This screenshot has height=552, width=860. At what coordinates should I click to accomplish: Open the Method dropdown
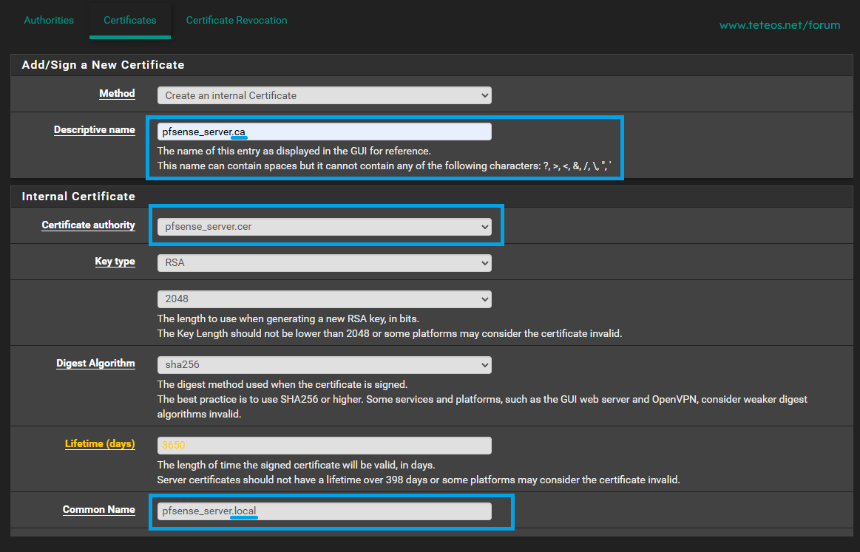pos(324,95)
